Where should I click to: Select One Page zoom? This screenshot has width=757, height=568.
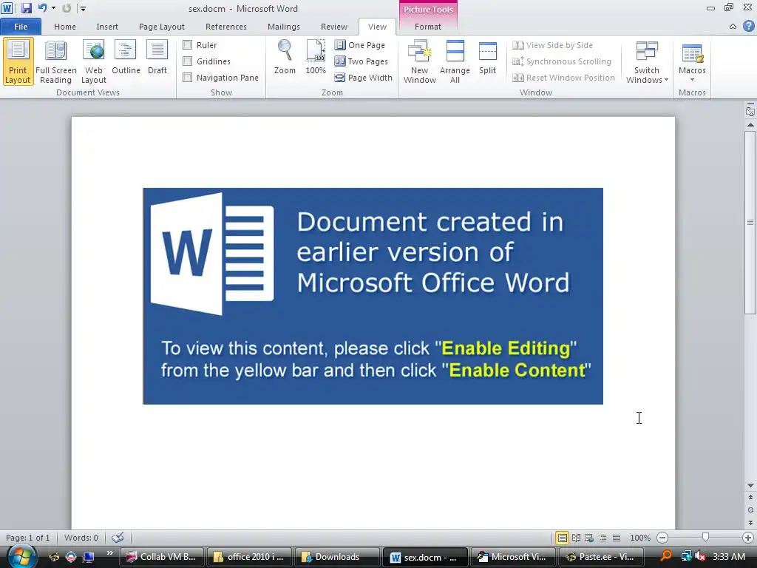pyautogui.click(x=360, y=45)
